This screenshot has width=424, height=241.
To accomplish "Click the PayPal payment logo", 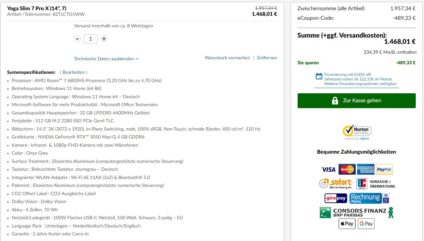I will coord(384,169).
